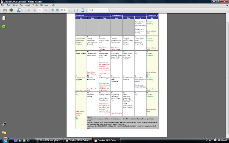Click the Print icon in the toolbar
The image size is (229, 143).
(5, 10)
